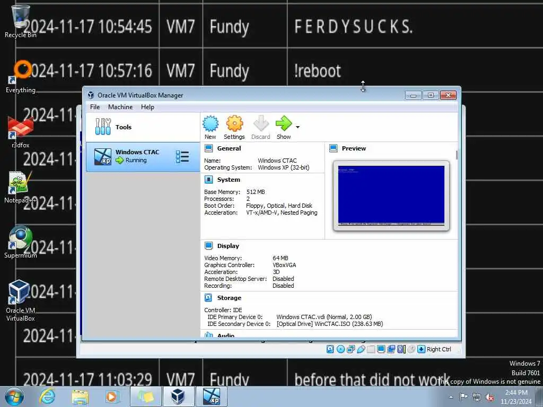Click the XP virtual machine taskbar button
The width and height of the screenshot is (543, 407).
[212, 396]
